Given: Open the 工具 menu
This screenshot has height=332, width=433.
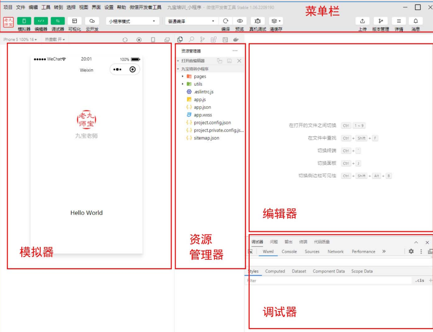Looking at the screenshot, I should (x=46, y=7).
